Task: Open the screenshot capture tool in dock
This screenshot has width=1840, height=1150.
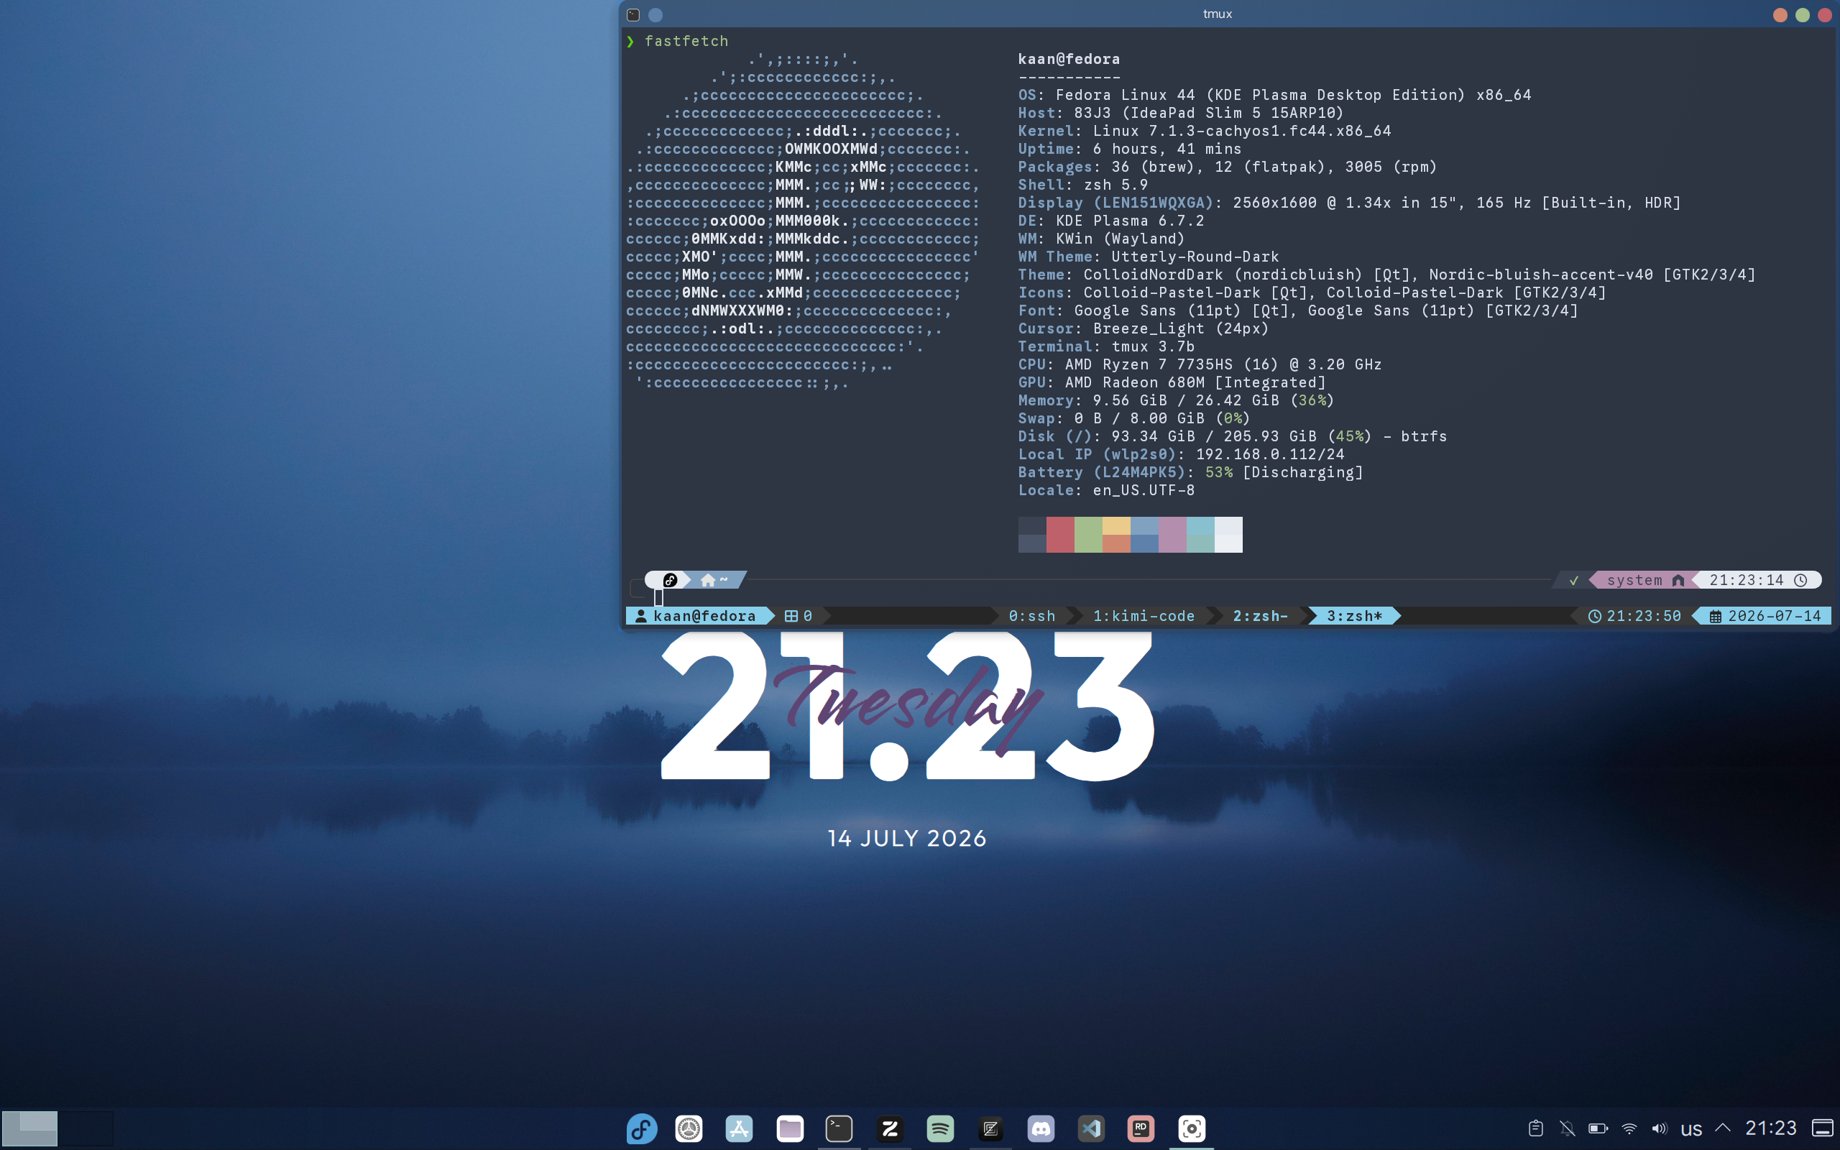Action: coord(1192,1128)
